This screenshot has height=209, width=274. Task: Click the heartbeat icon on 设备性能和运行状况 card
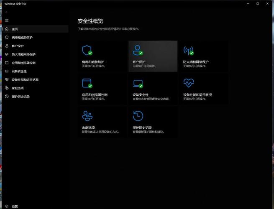pos(189,83)
